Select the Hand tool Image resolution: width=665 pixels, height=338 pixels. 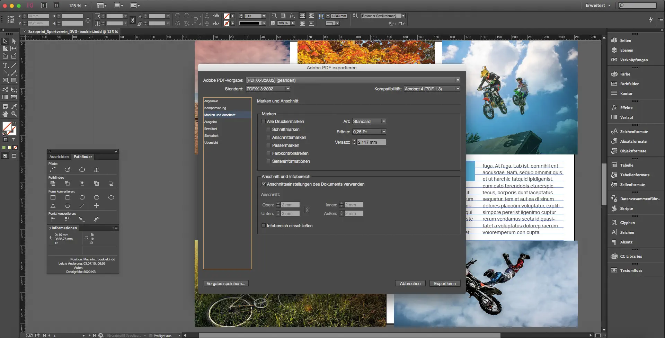coord(5,114)
